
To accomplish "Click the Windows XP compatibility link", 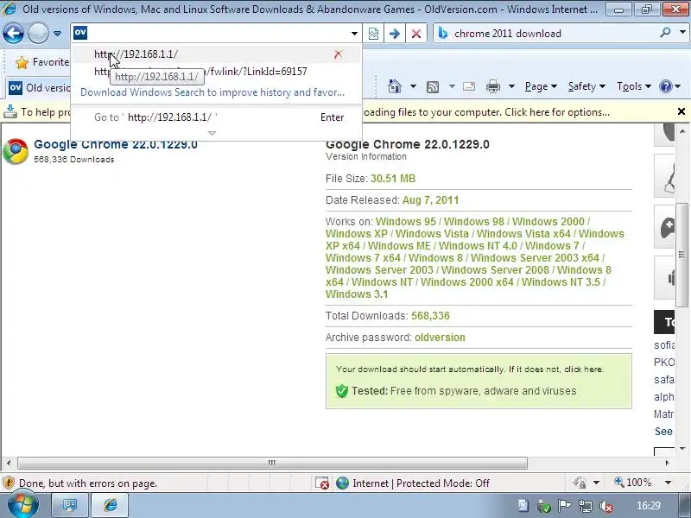I will coord(357,234).
